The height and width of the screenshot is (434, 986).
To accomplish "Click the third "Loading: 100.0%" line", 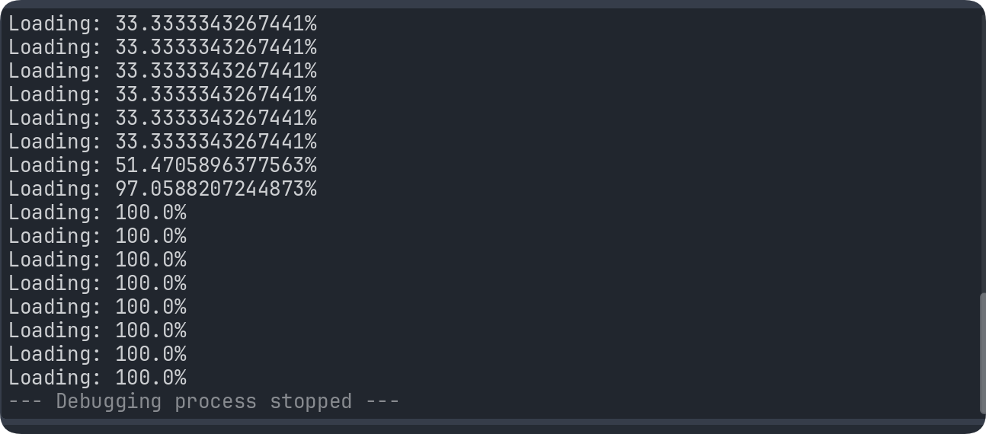I will [98, 260].
